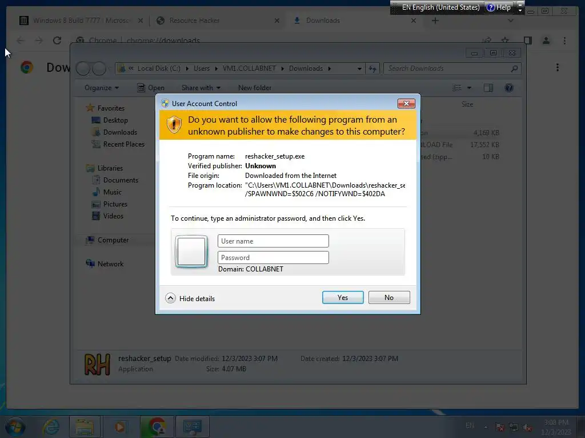
Task: Open Chrome three-dot menu
Action: click(564, 40)
